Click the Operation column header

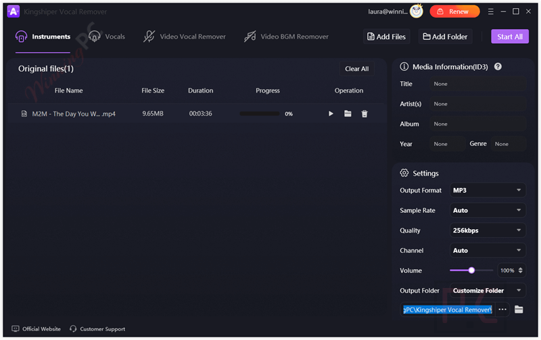[349, 91]
